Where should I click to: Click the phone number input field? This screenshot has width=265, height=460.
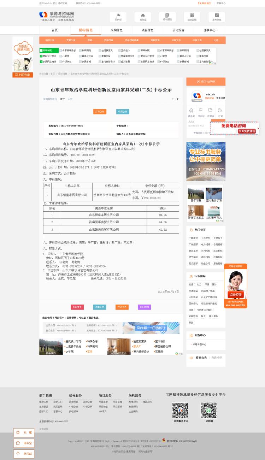pyautogui.click(x=224, y=131)
